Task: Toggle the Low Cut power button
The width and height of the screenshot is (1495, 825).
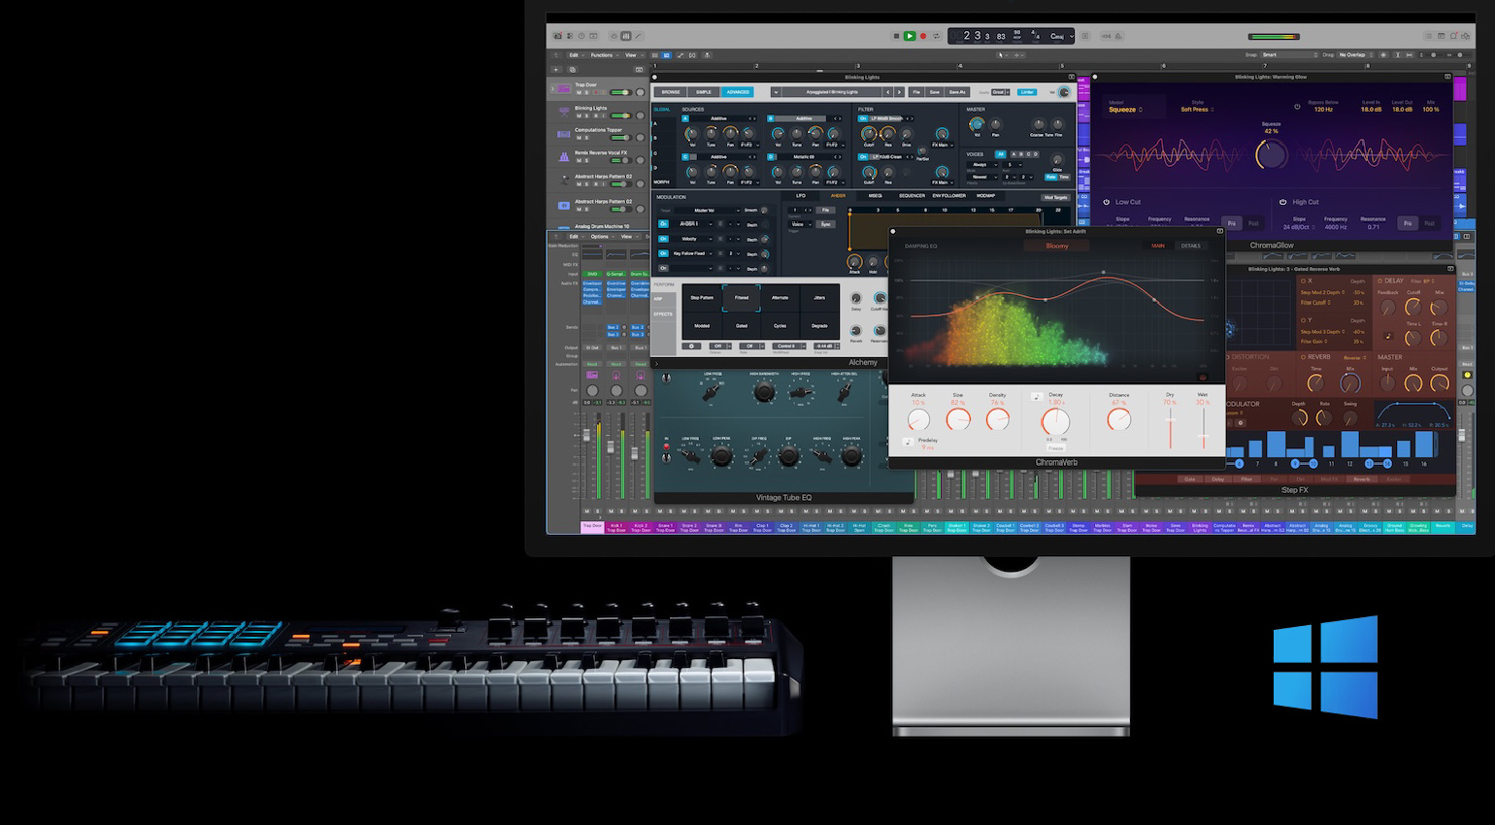Action: 1107,202
